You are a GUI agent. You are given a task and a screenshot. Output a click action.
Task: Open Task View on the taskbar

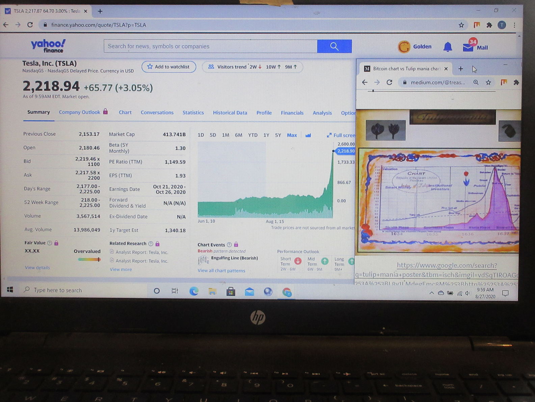pos(175,291)
